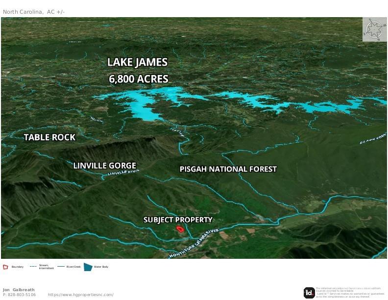Click the red Boundary legend symbol
This screenshot has height=300, width=388.
[6, 267]
